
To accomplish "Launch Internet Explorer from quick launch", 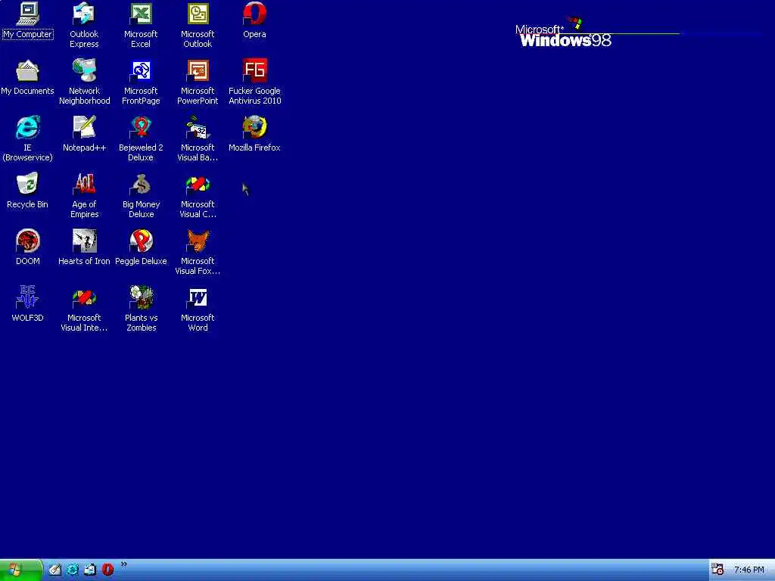I will point(73,570).
